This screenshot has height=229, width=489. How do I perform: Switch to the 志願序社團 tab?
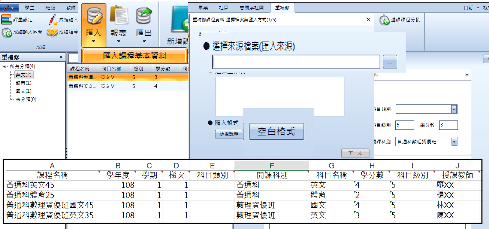252,7
